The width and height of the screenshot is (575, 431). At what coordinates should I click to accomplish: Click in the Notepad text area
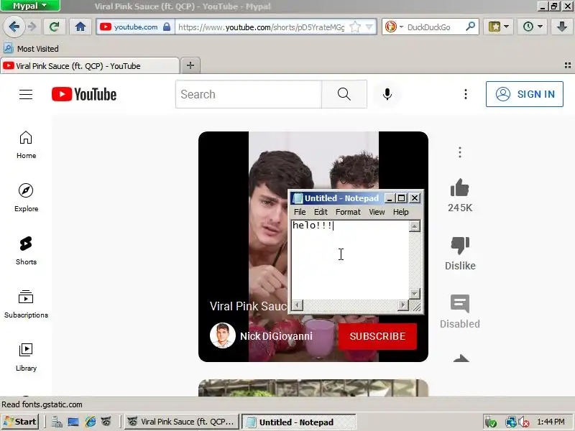coord(350,260)
